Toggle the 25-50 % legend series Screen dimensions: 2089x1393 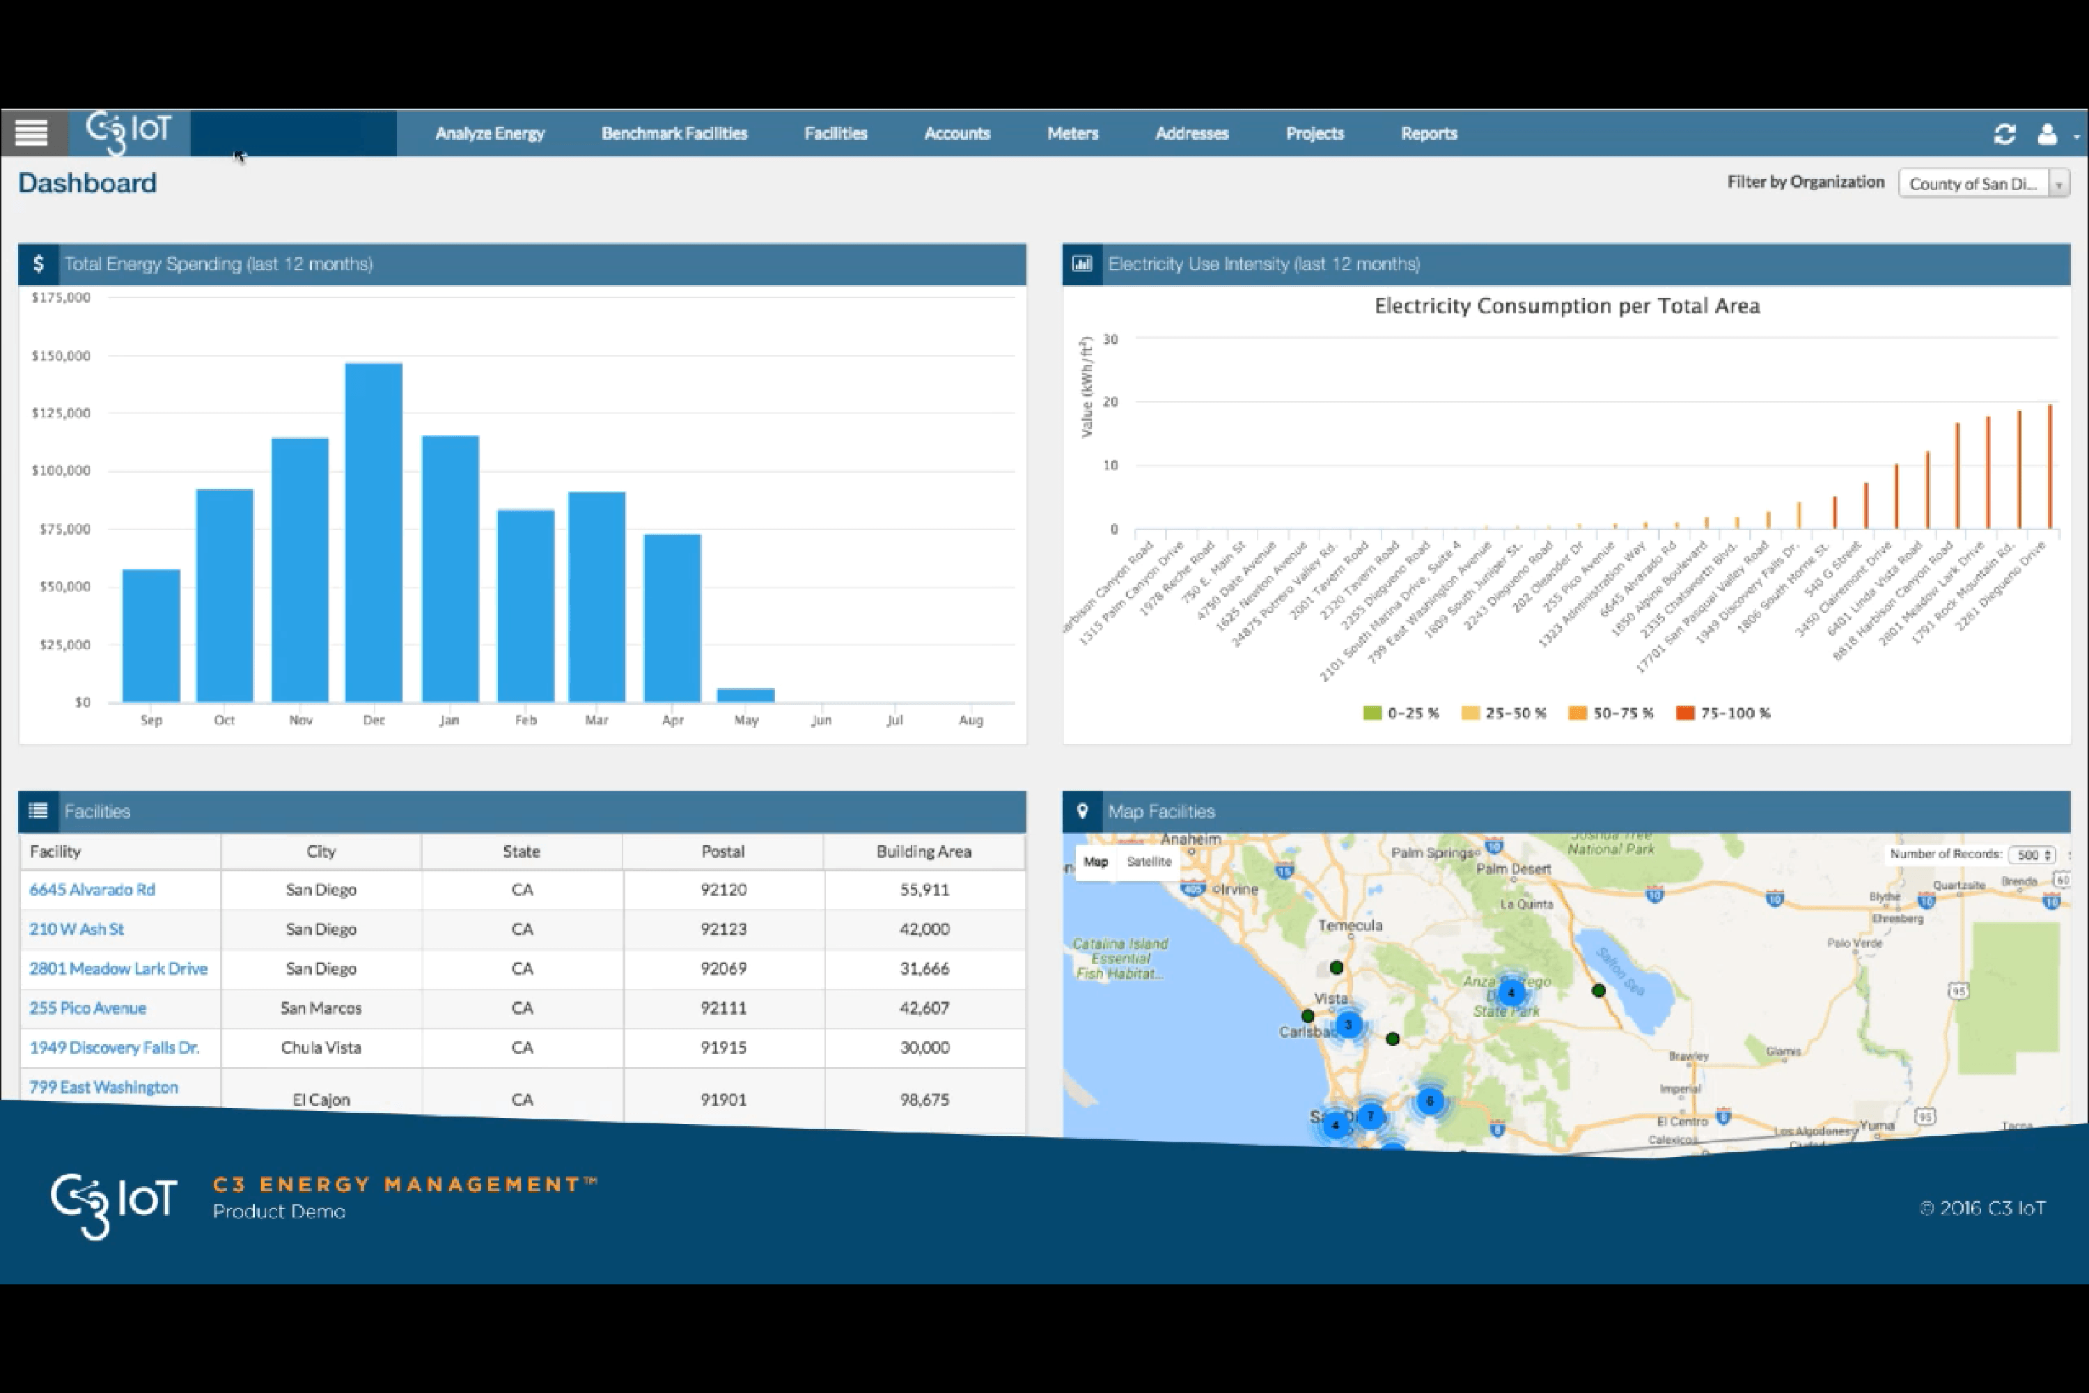(1503, 713)
